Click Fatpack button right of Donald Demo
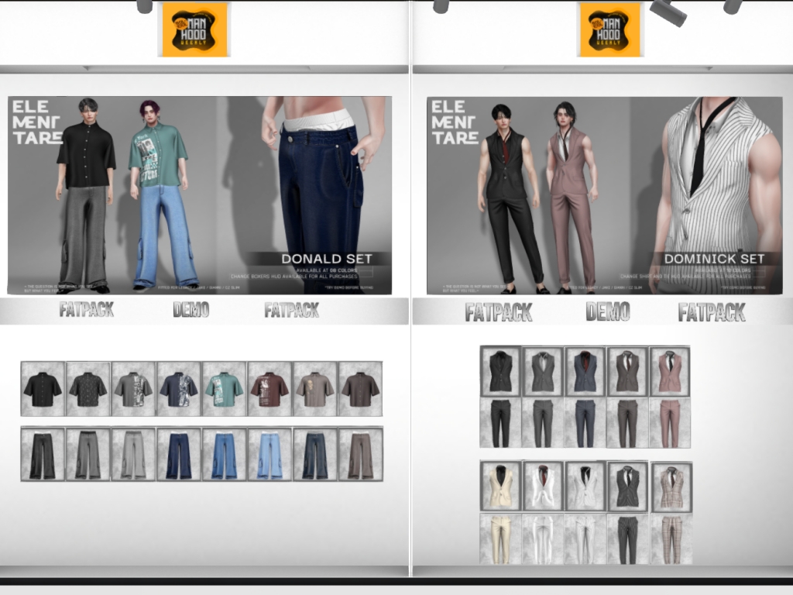Image resolution: width=793 pixels, height=595 pixels. point(292,310)
